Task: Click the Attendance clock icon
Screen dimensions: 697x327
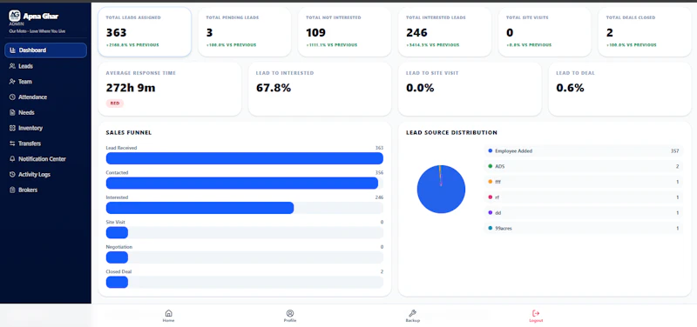Action: point(12,97)
